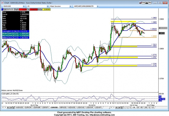Click the Cci(AvgHLC,21,Sim,15) indicator pane title

10,94
